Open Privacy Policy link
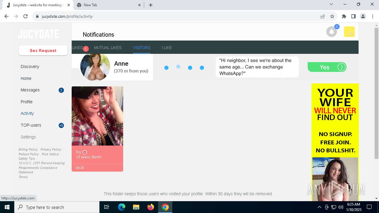Viewport: 379px width, 213px height. [51, 149]
